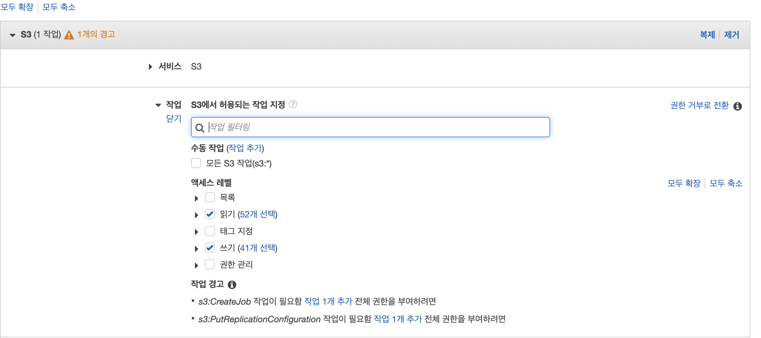Uncheck the 쓰기 access level checkbox

tap(210, 248)
